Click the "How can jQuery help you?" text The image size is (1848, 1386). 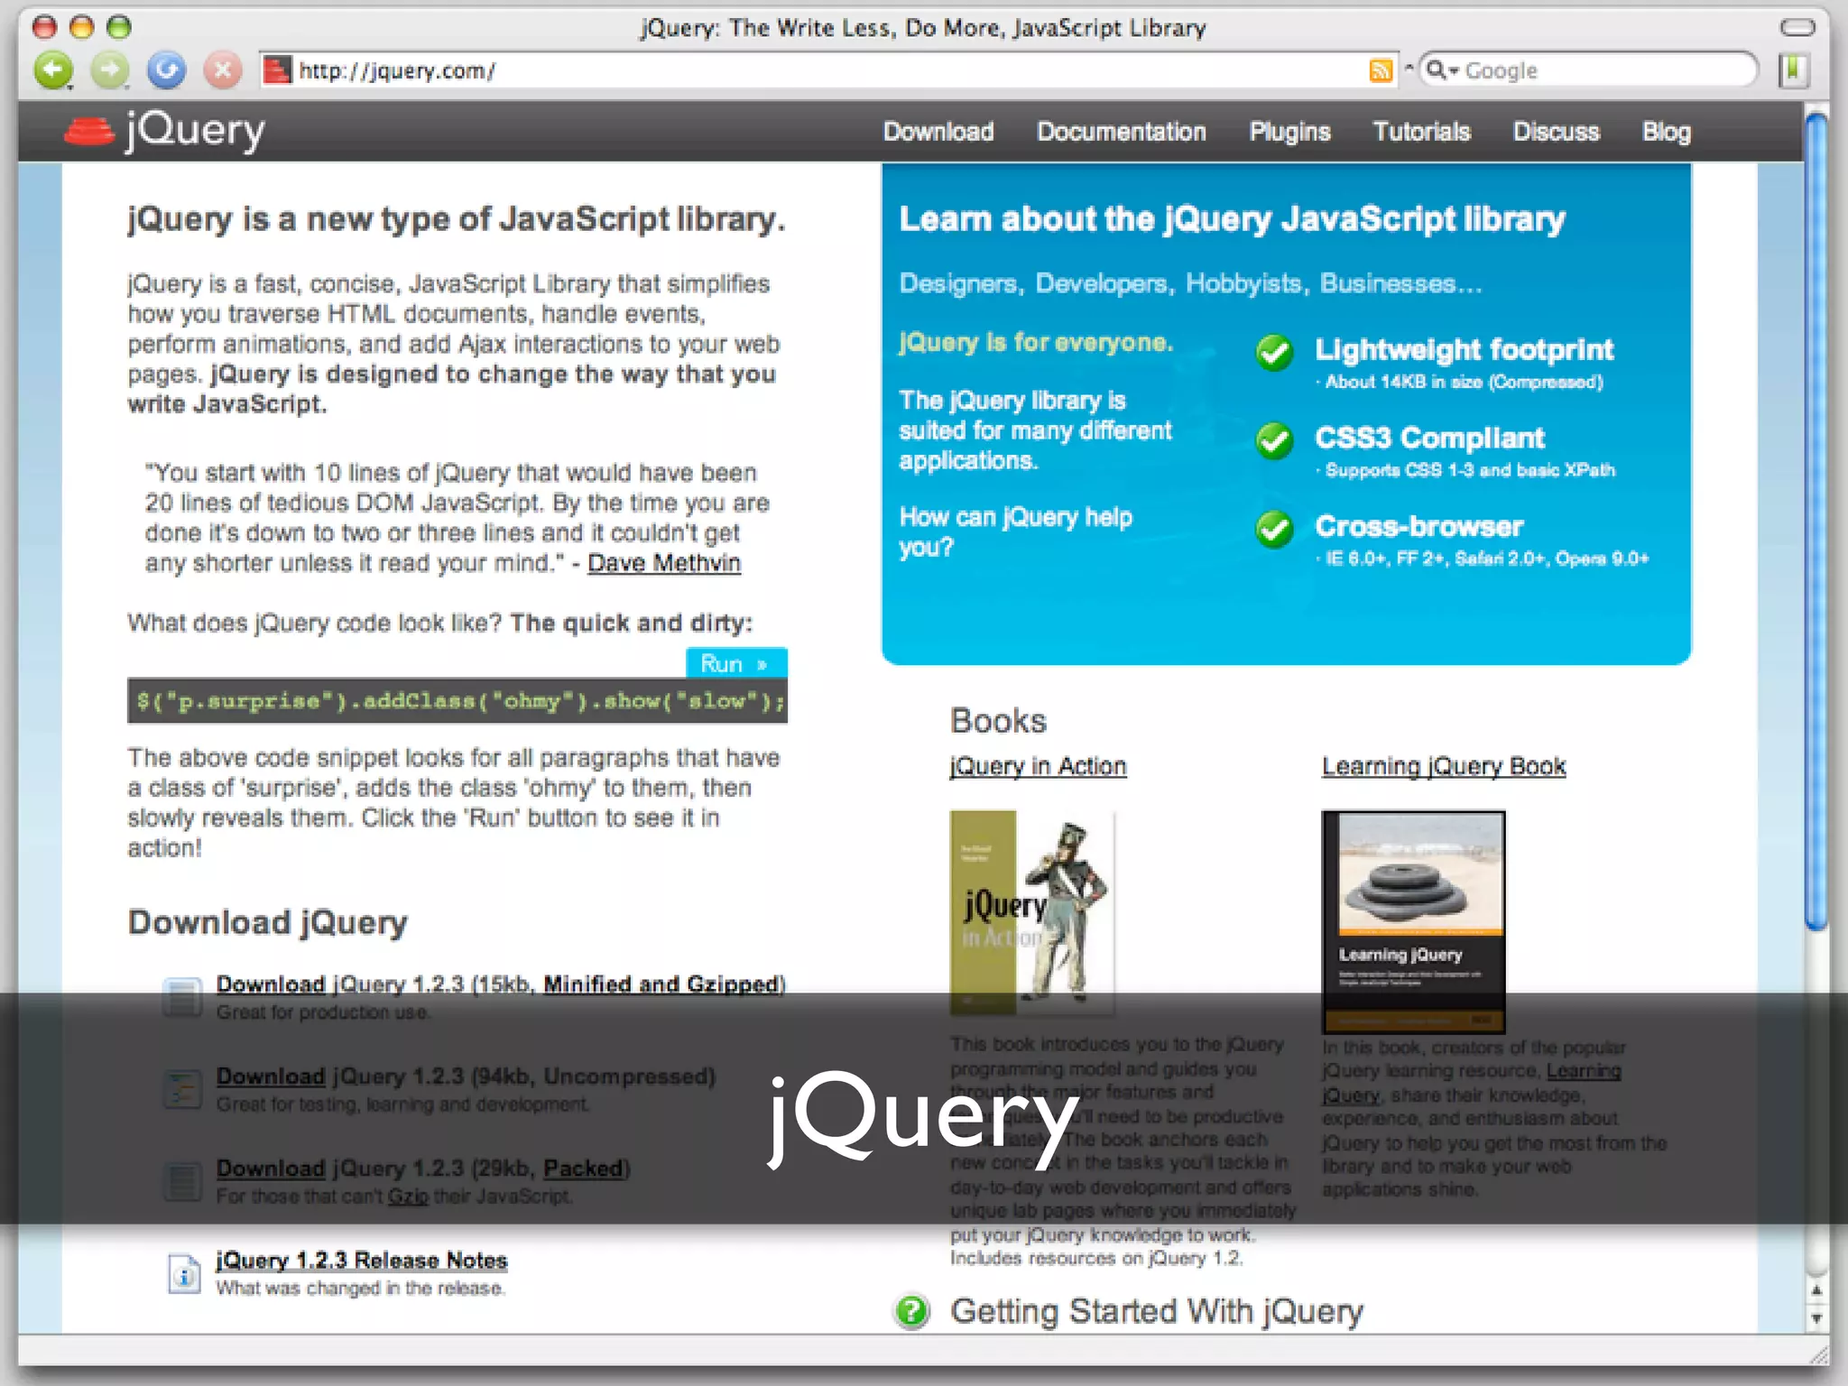(x=1015, y=532)
